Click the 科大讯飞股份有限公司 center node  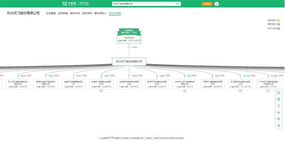(x=129, y=61)
